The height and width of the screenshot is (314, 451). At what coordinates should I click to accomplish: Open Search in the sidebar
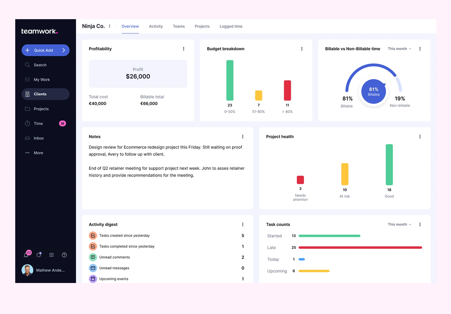(x=40, y=65)
